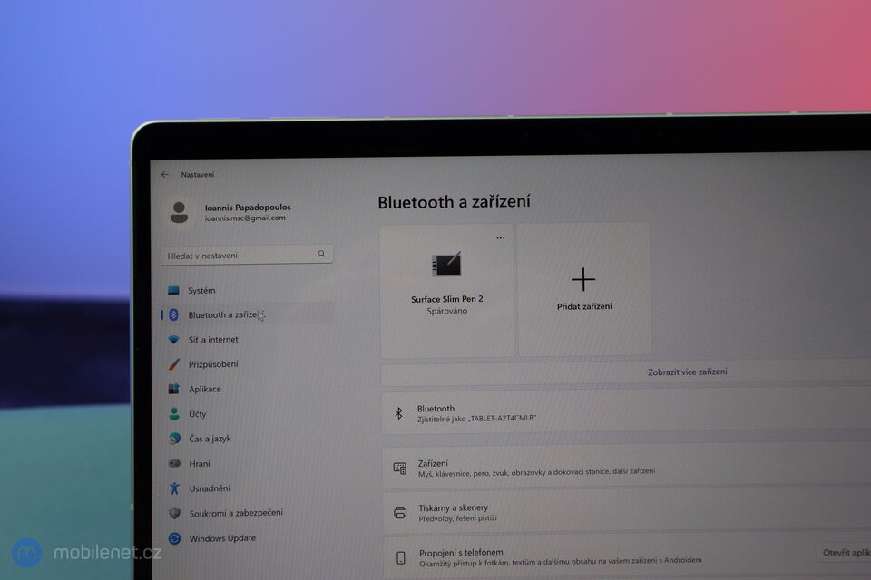The image size is (871, 580).
Task: Open Hraní settings
Action: pyautogui.click(x=201, y=463)
